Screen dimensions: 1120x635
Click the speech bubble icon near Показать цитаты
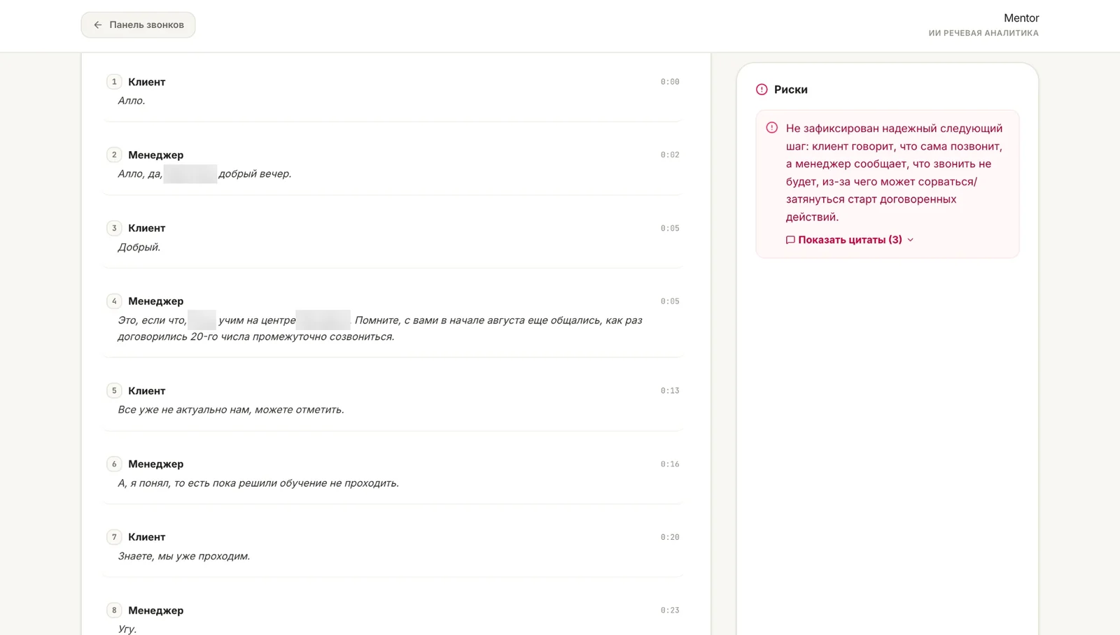pyautogui.click(x=790, y=240)
